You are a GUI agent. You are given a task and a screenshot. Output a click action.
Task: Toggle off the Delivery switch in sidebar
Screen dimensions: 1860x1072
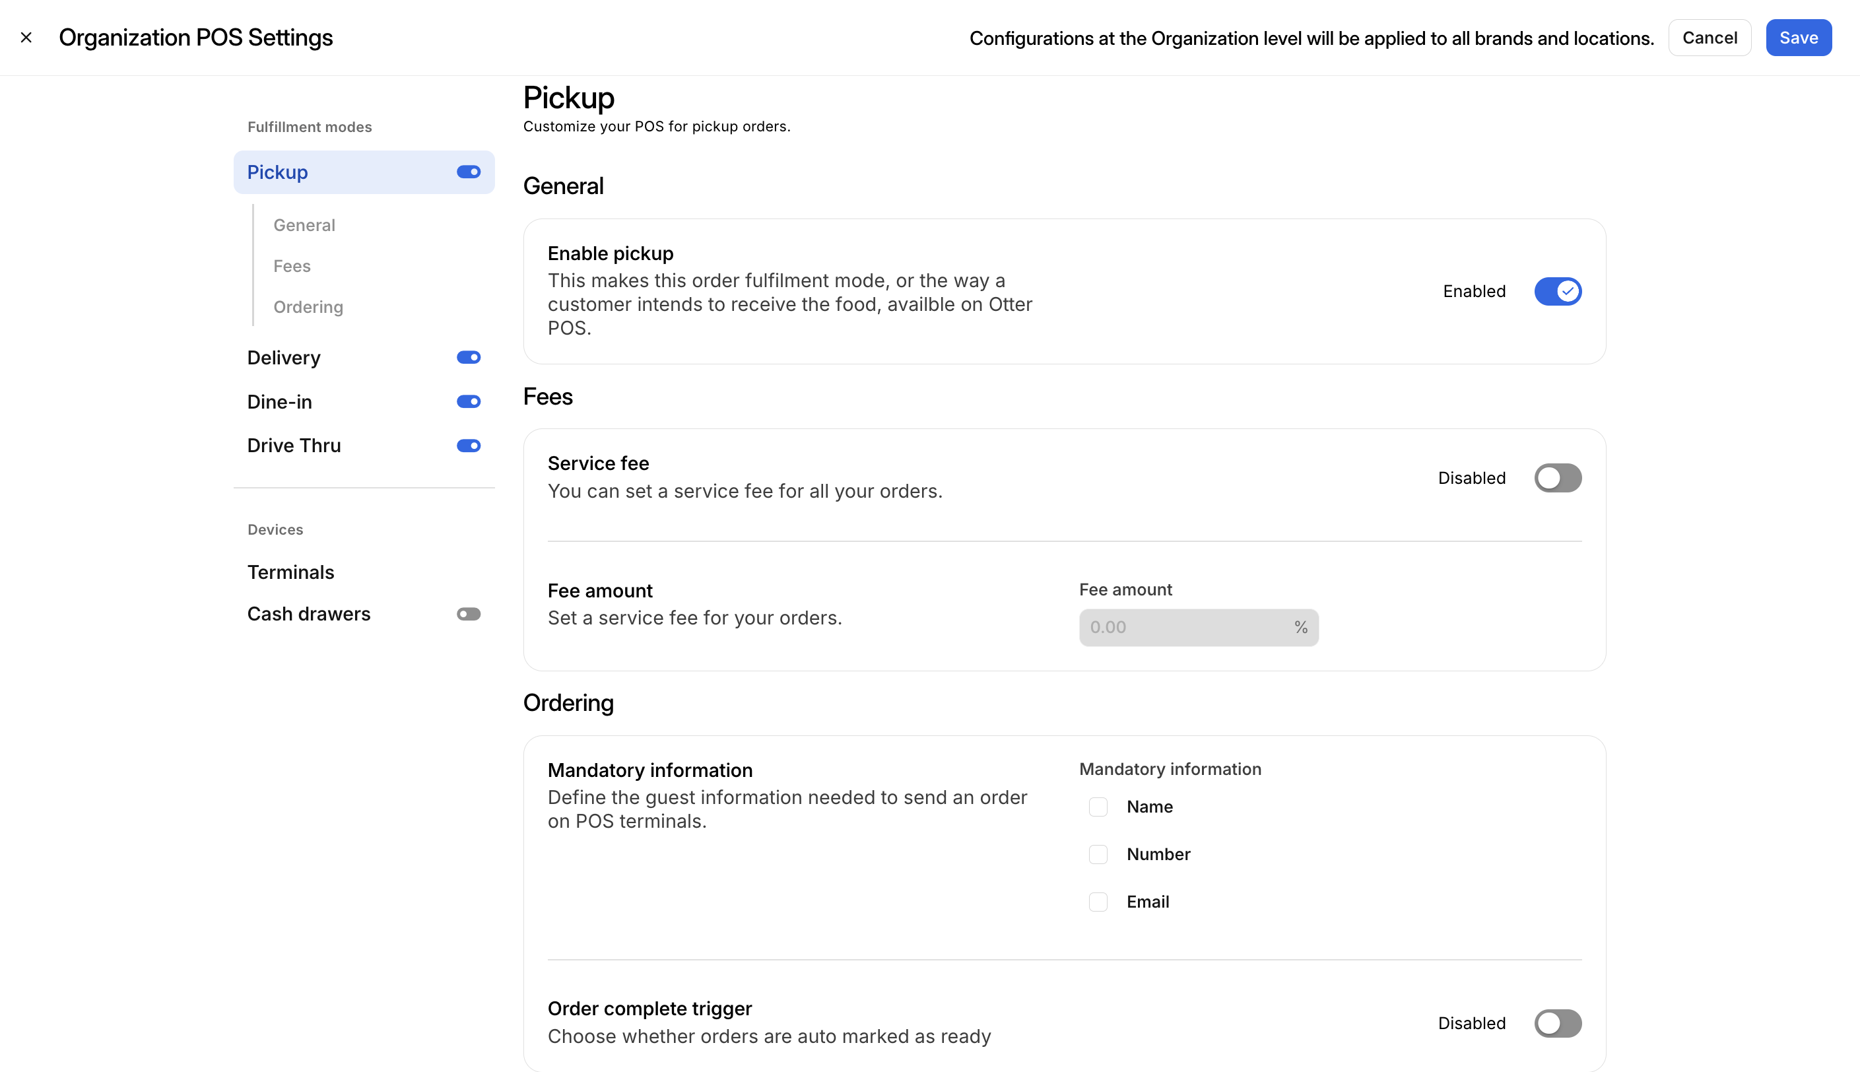coord(468,357)
